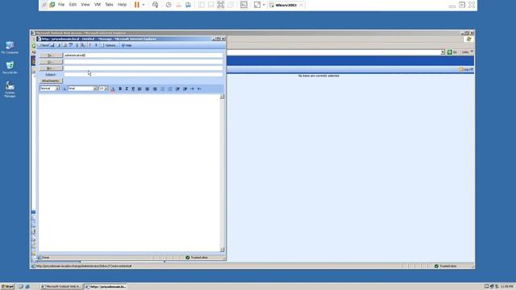516x290 pixels.
Task: Click the Center align icon
Action: pos(147,89)
